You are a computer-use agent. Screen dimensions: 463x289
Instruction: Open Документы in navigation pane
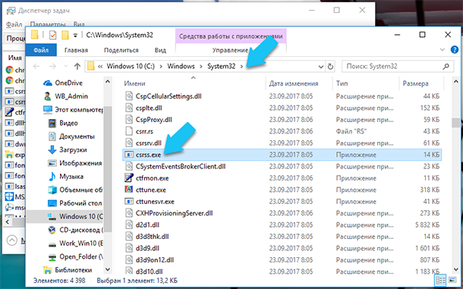(x=77, y=137)
